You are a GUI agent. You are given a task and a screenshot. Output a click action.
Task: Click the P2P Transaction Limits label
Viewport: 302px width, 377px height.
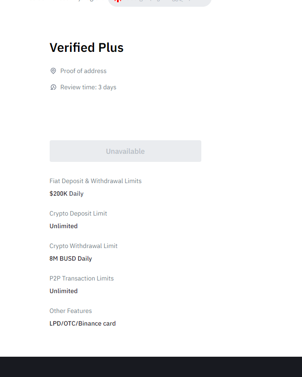(82, 278)
